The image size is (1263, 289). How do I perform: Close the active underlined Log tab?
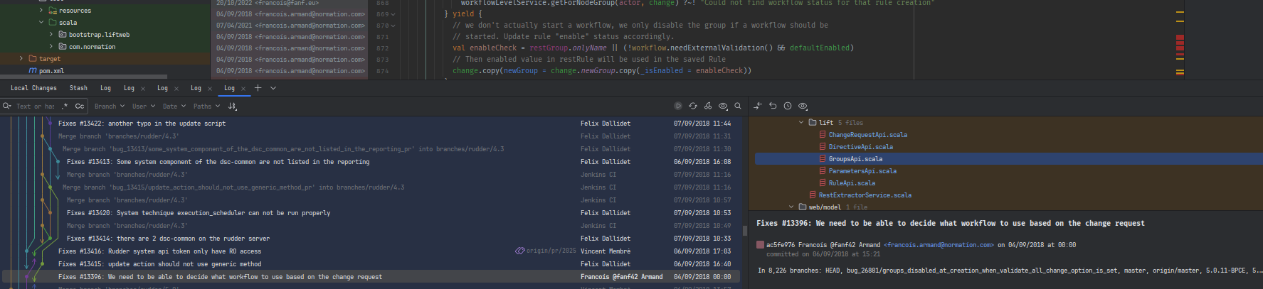pyautogui.click(x=243, y=89)
